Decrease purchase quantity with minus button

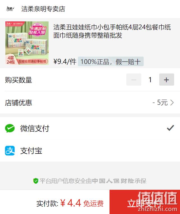tap(134, 80)
